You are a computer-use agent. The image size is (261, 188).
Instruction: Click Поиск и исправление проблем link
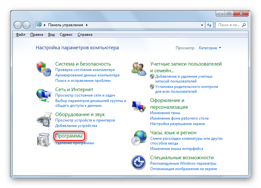(83, 81)
